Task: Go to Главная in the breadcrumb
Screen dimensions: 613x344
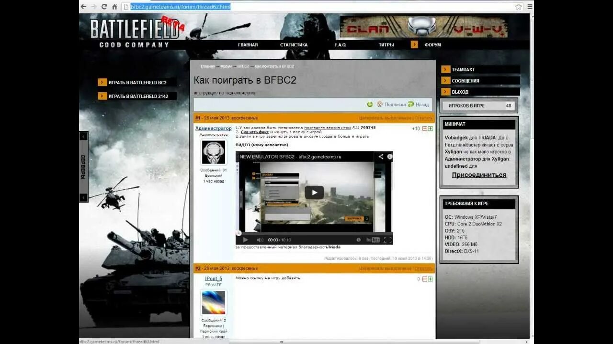Action: [208, 66]
